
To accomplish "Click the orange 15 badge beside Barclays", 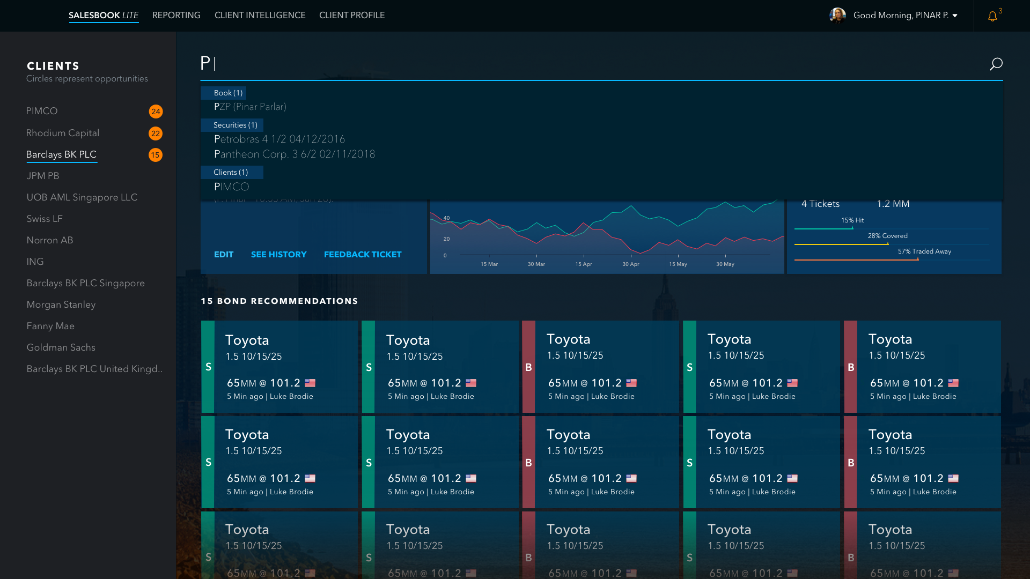I will 156,155.
